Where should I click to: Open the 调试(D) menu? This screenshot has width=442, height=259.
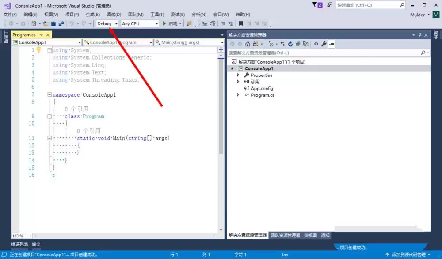pyautogui.click(x=113, y=14)
